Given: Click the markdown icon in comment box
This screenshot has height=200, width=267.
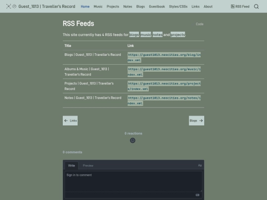Looking at the screenshot, I should click(x=197, y=195).
